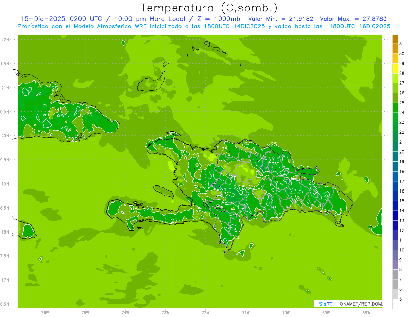
Task: Click the orange legend swatch between 30 and 31
Action: [395, 49]
